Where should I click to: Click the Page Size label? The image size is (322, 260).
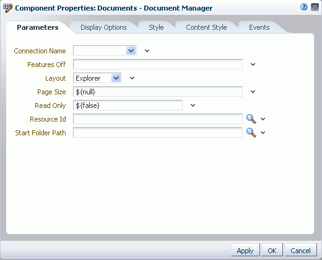51,92
